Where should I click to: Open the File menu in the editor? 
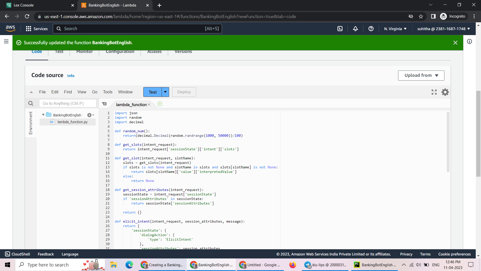(42, 92)
